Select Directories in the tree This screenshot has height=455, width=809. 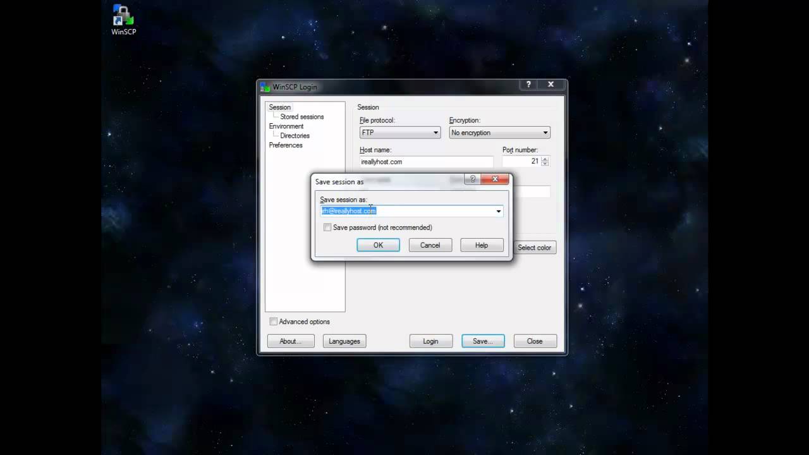pyautogui.click(x=295, y=136)
